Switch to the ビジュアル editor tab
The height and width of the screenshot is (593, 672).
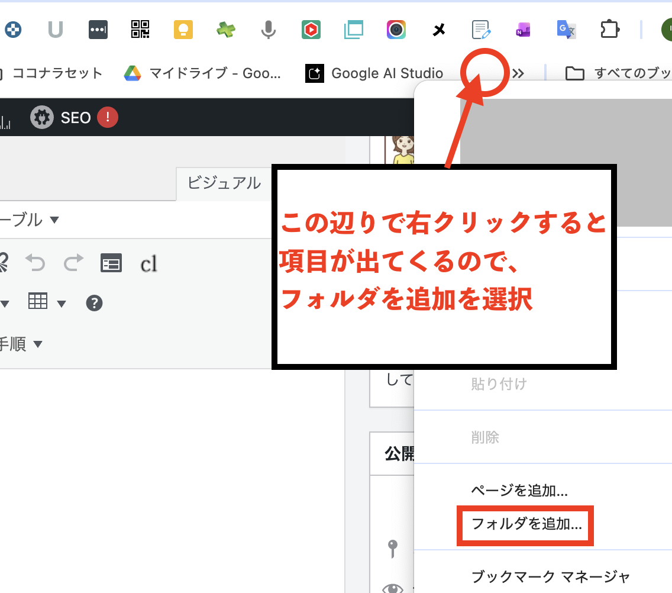tap(224, 183)
